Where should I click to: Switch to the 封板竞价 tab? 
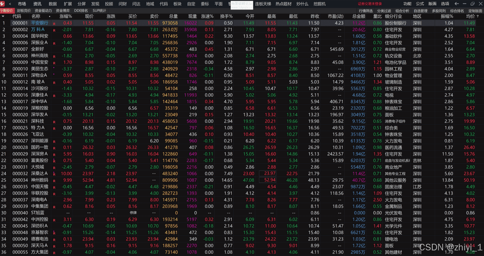coord(24,11)
